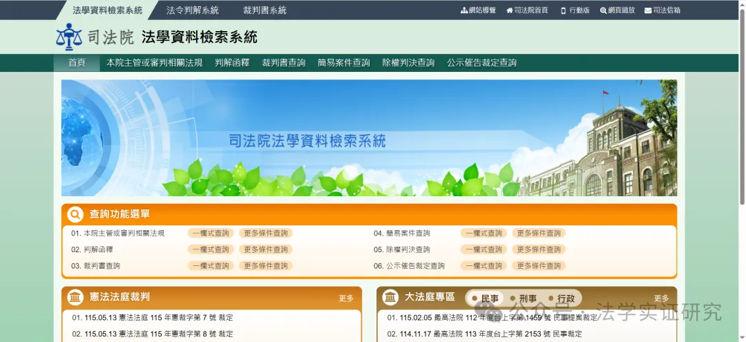Click the 司法院首頁 link text
746x342 pixels.
pos(531,10)
